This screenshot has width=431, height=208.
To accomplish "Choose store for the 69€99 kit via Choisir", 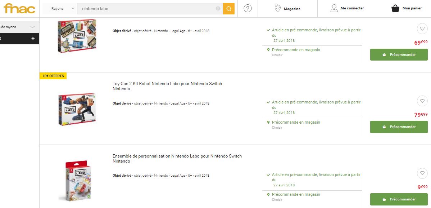I will point(277,55).
